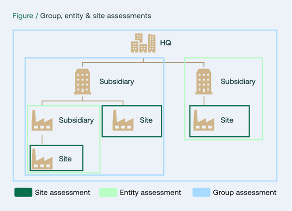The height and width of the screenshot is (211, 292).
Task: Select the Group assessment legend text
Action: pos(245,192)
